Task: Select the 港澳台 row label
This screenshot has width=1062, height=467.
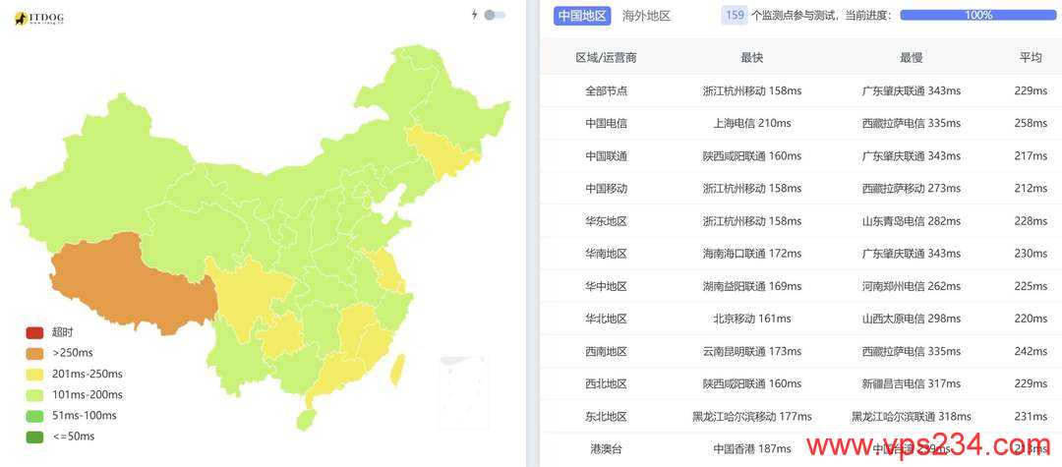Action: [606, 448]
